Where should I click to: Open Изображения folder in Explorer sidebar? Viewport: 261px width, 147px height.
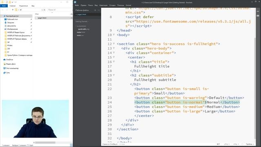(12, 29)
